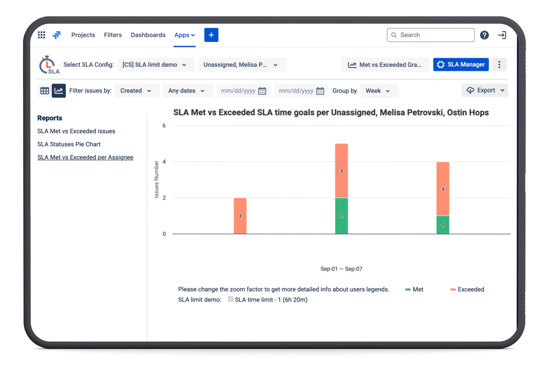Open the three-dot more options menu
548x374 pixels.
(x=499, y=65)
